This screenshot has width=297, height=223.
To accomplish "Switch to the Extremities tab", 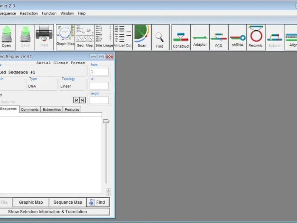I will pyautogui.click(x=52, y=109).
